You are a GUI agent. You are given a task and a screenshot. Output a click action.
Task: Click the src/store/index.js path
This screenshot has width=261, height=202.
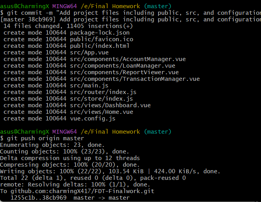101,99
